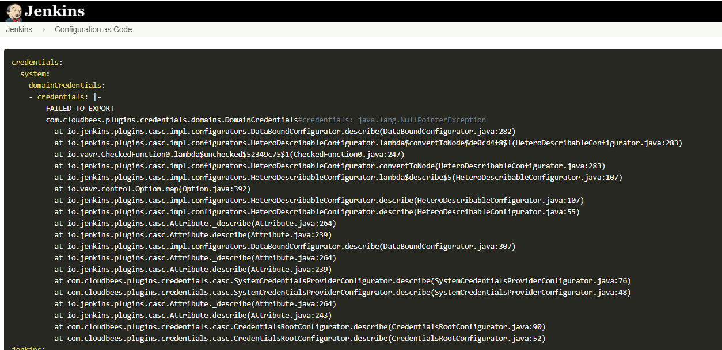Select the Configuration as Code breadcrumb entry

coord(93,29)
